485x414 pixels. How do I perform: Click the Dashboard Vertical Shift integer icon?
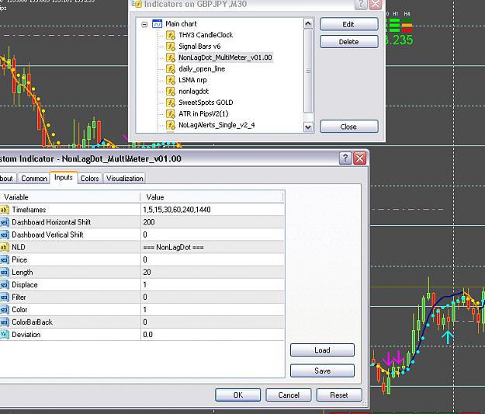4,235
